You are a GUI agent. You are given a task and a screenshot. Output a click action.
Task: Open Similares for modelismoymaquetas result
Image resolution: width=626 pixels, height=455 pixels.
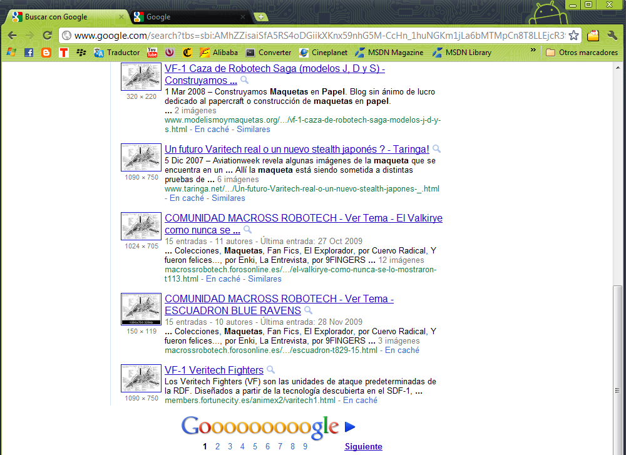[x=253, y=130]
